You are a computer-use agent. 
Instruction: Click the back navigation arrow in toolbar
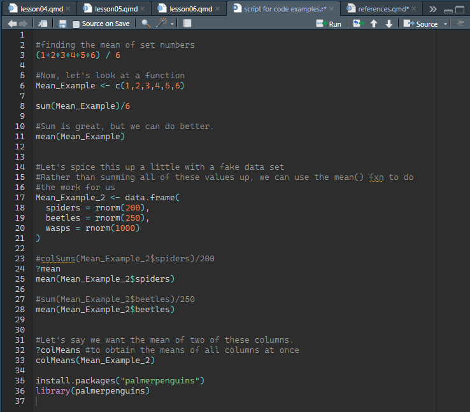point(12,24)
